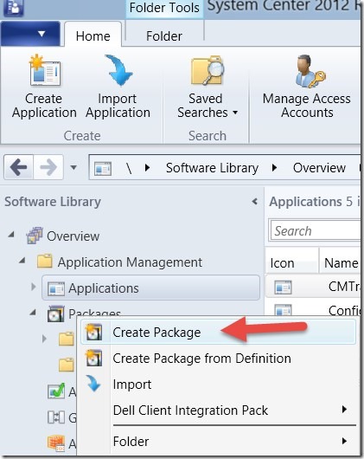This screenshot has height=459, width=364.
Task: Click the Applications node icon
Action: 56,288
